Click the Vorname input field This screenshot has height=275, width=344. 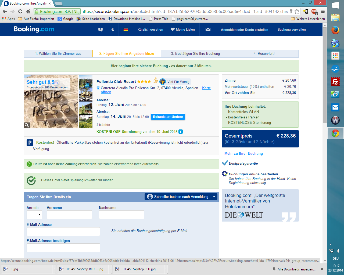pos(69,215)
